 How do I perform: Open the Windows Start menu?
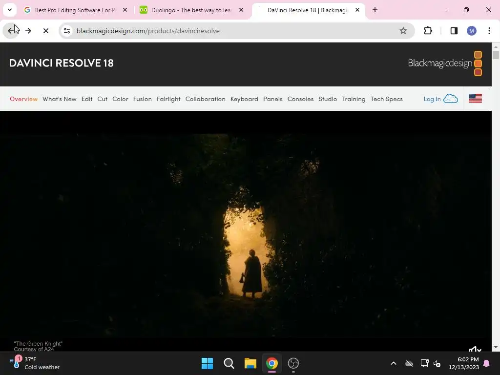coord(207,363)
